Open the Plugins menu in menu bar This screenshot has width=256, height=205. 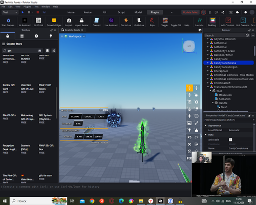[27, 7]
